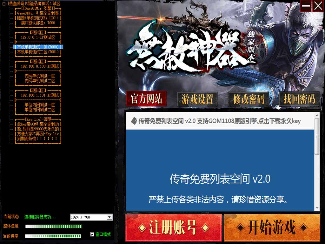Click the [key.lic]-说明 heading row
325x244 pixels.
point(38,119)
